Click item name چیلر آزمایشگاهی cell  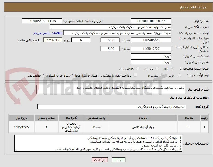tap(143, 127)
